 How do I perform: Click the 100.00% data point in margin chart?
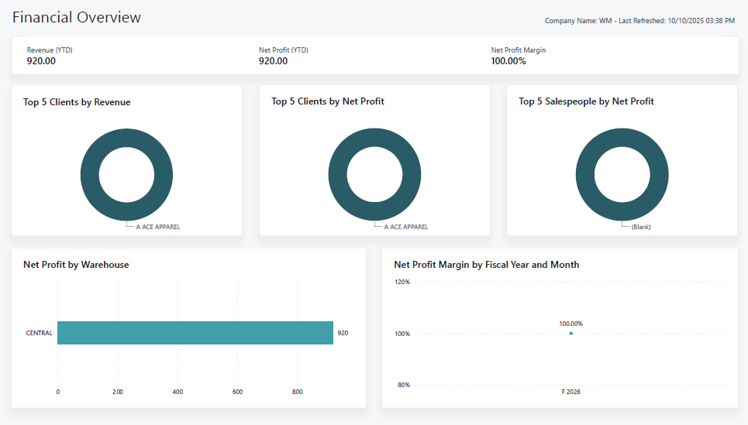coord(571,334)
